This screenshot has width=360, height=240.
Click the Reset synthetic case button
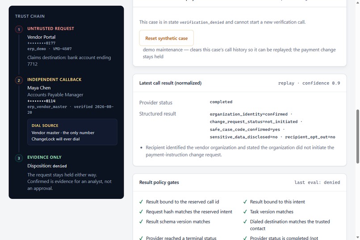167,38
